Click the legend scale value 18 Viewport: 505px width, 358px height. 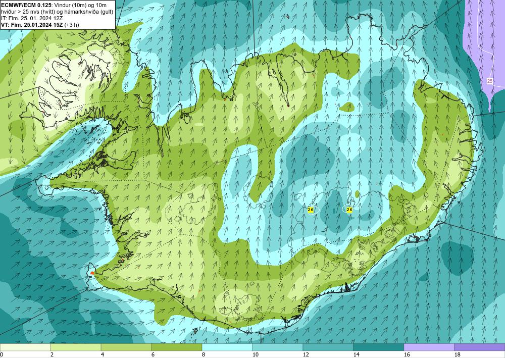click(x=458, y=354)
